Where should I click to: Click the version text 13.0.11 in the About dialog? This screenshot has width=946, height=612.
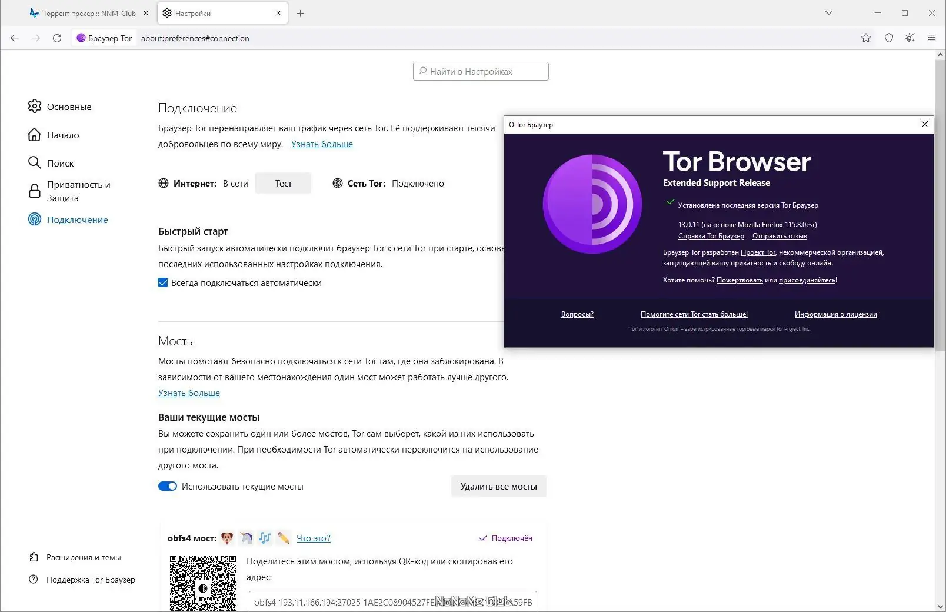coord(748,224)
